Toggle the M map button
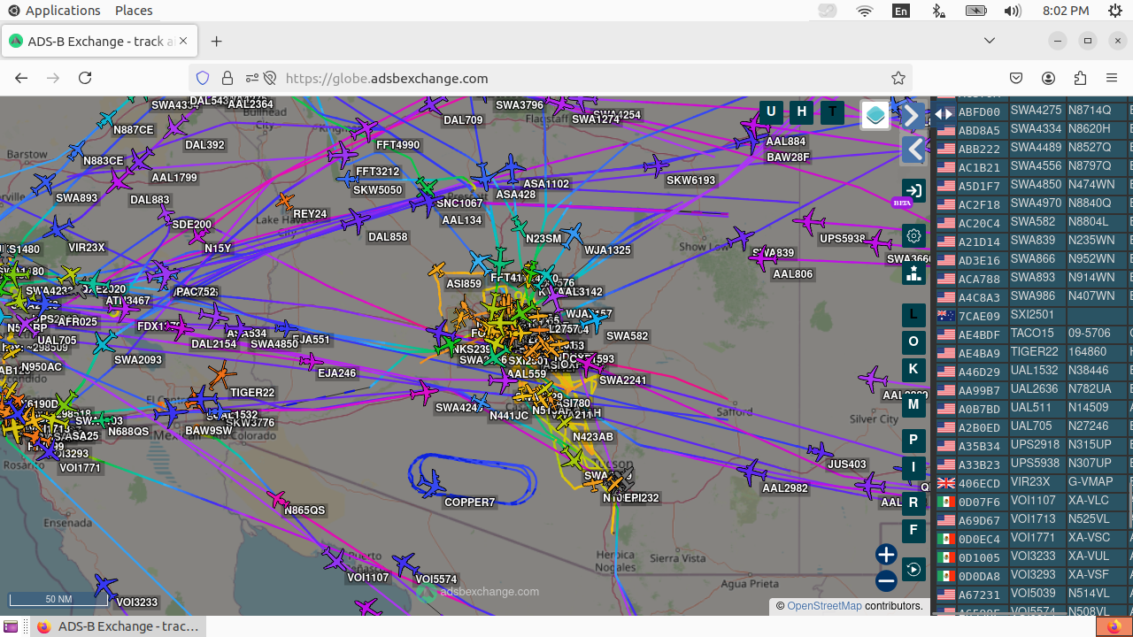1133x637 pixels. click(913, 404)
